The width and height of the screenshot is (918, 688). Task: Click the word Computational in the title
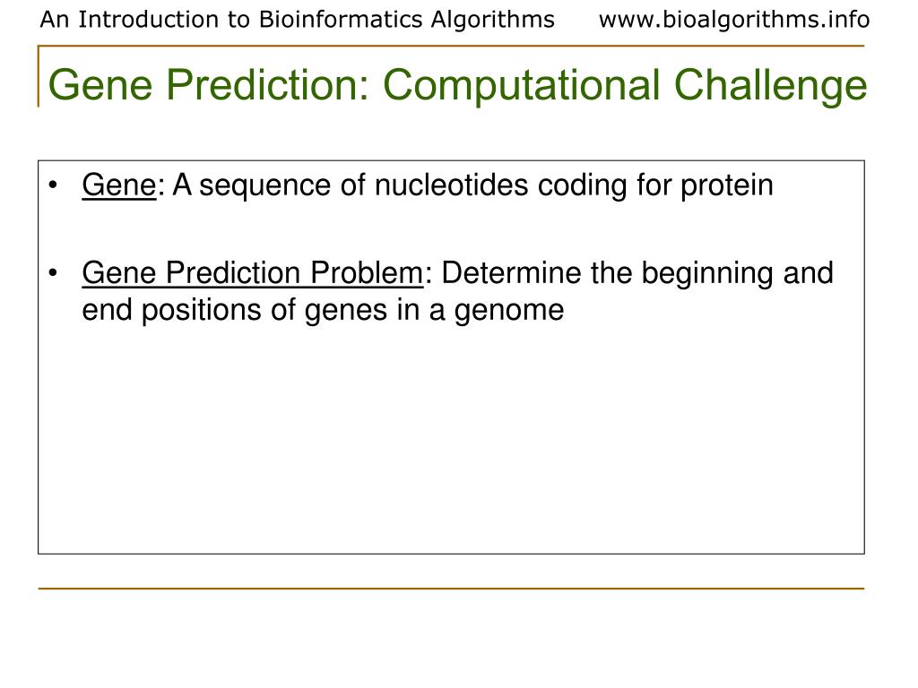[x=522, y=85]
